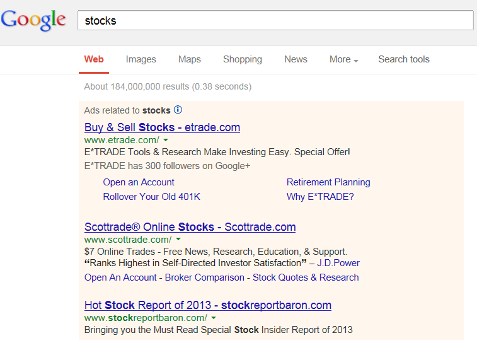Open Rollover Your Old 401K link
477x350 pixels.
pyautogui.click(x=151, y=197)
